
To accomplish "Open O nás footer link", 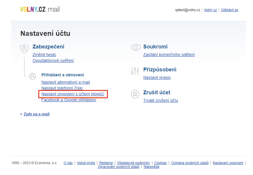I will [x=68, y=163].
